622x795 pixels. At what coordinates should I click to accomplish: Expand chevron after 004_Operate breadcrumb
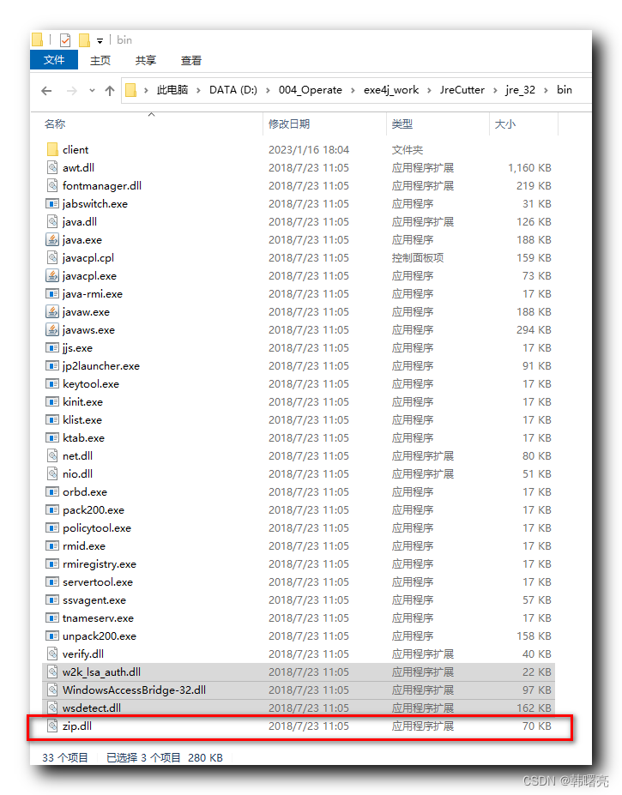coord(353,90)
